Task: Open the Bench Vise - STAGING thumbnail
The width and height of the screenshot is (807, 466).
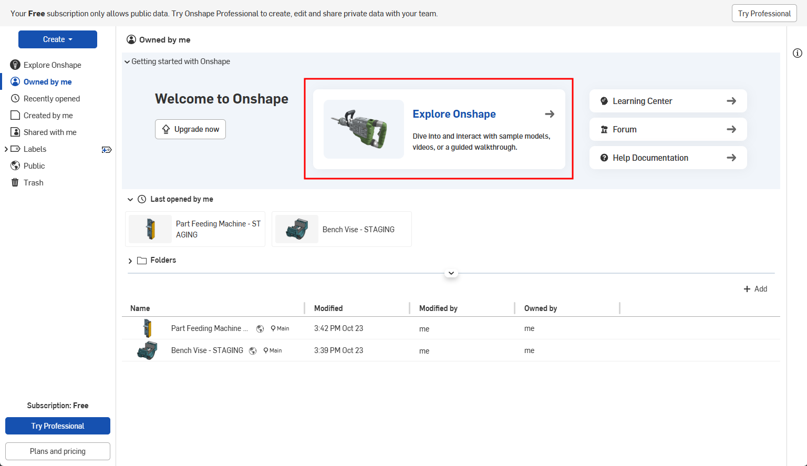Action: click(297, 229)
